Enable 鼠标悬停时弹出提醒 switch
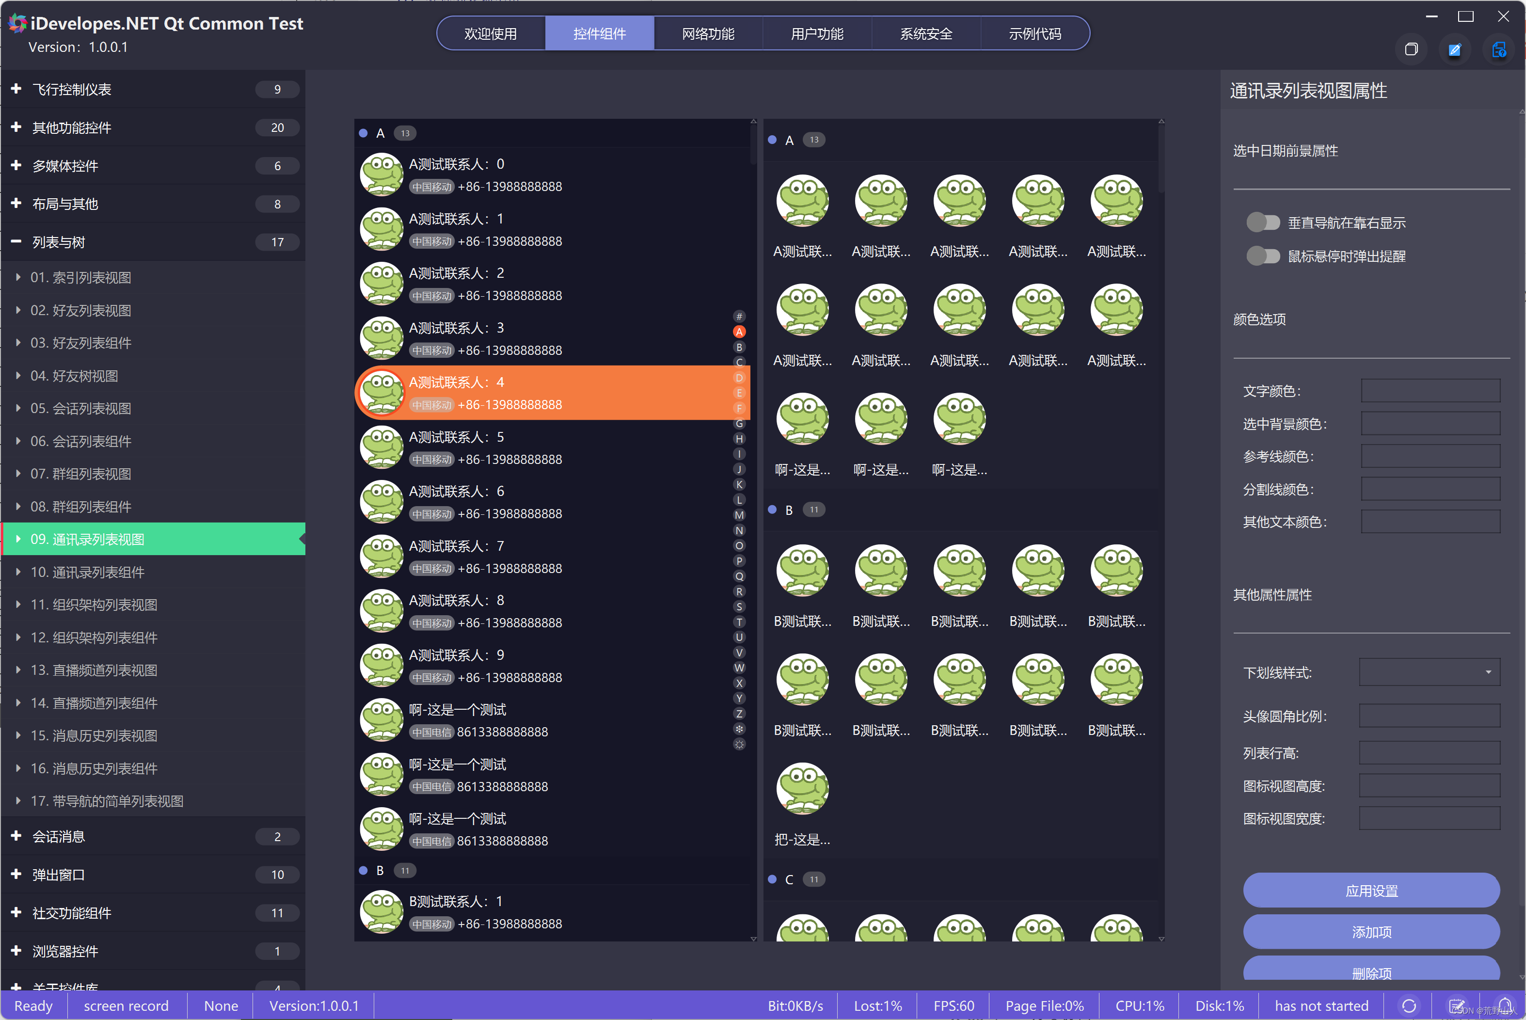The width and height of the screenshot is (1526, 1020). click(1263, 256)
